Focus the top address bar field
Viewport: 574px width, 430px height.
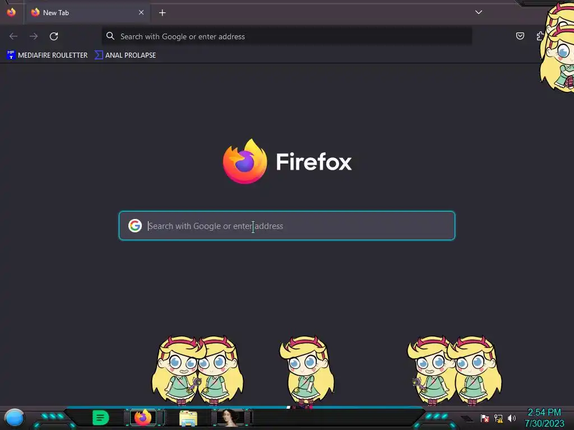tap(286, 36)
